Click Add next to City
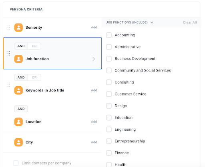The image size is (205, 167). click(x=94, y=142)
